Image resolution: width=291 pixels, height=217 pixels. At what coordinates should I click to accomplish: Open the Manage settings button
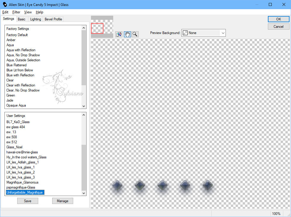tap(63, 201)
